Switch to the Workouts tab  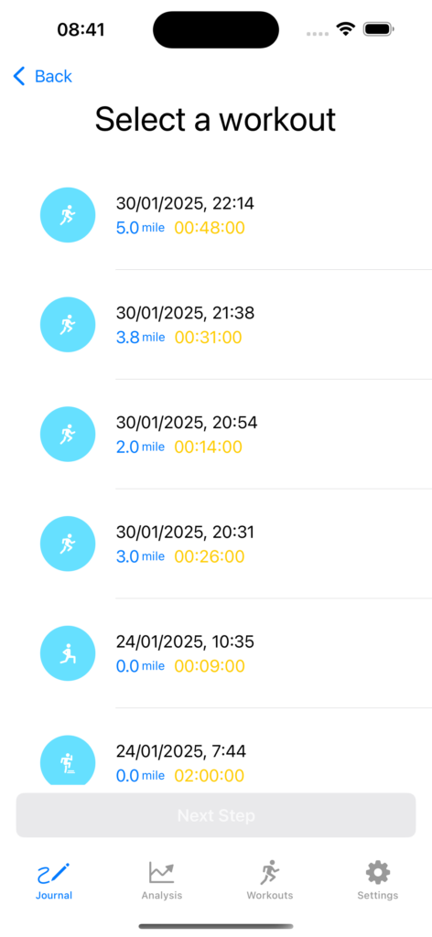click(x=270, y=881)
